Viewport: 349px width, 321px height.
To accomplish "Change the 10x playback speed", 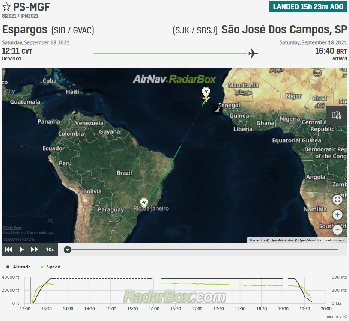I will [x=50, y=250].
